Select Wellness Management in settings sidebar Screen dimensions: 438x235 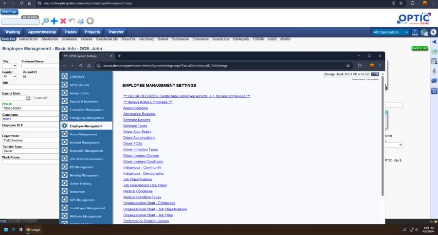click(x=86, y=217)
